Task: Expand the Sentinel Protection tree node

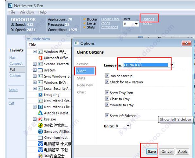Action: pos(35,64)
